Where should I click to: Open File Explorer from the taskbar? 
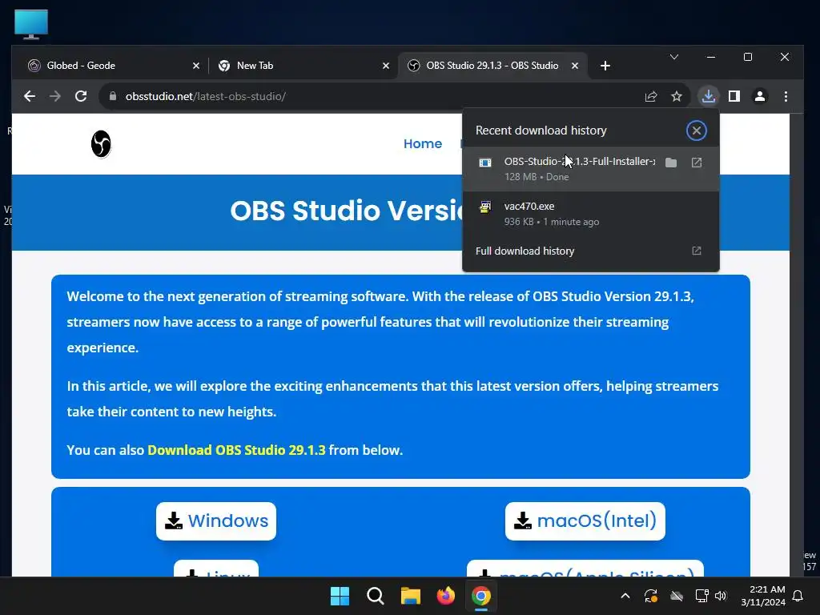pyautogui.click(x=411, y=596)
